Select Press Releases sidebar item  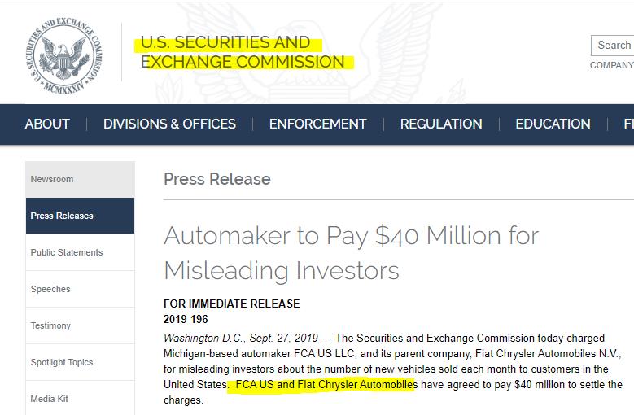[x=80, y=216]
